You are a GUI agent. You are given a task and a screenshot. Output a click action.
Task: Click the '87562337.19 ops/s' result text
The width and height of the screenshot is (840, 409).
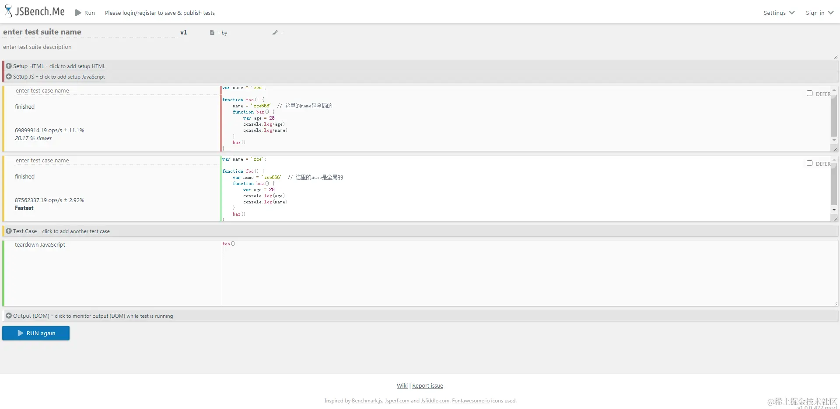pyautogui.click(x=49, y=200)
